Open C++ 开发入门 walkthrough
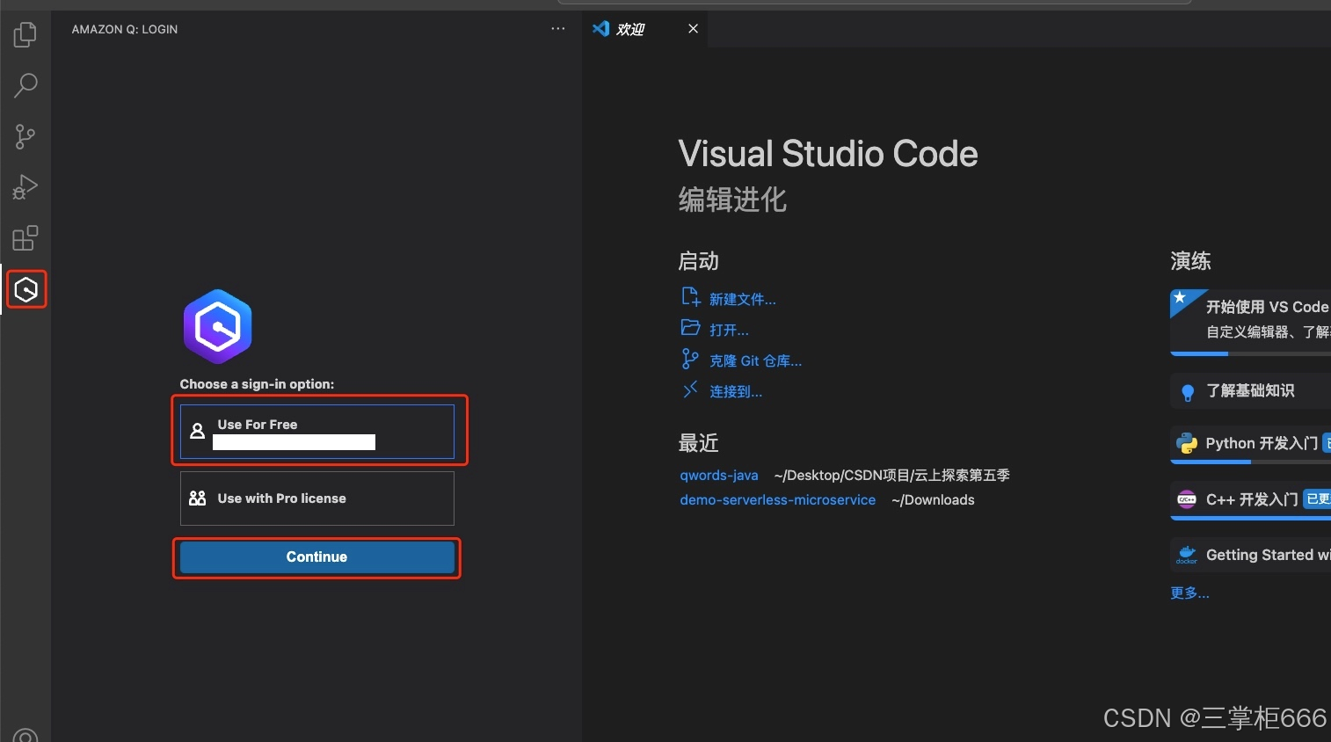The width and height of the screenshot is (1331, 742). tap(1250, 500)
